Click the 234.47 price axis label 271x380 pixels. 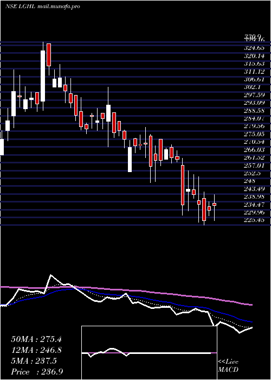[x=255, y=204]
